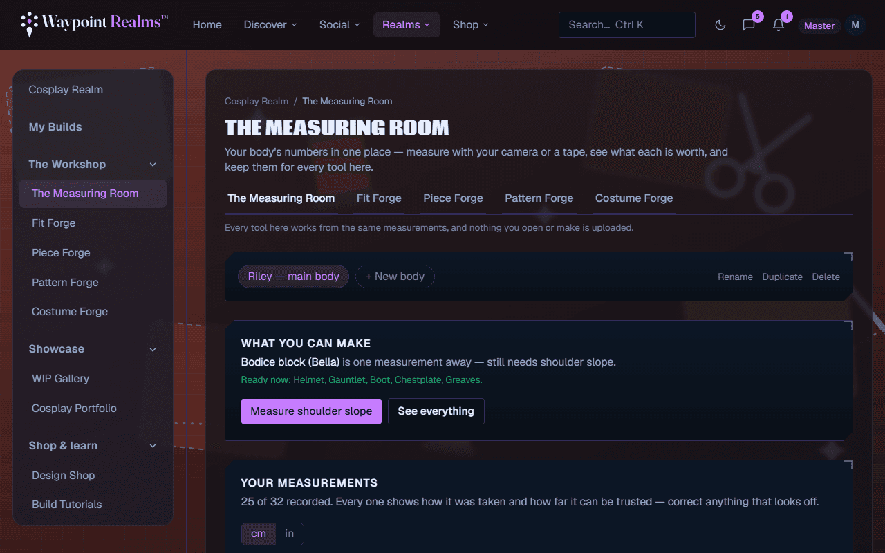
Task: Switch to the Pattern Forge tab
Action: pyautogui.click(x=539, y=198)
